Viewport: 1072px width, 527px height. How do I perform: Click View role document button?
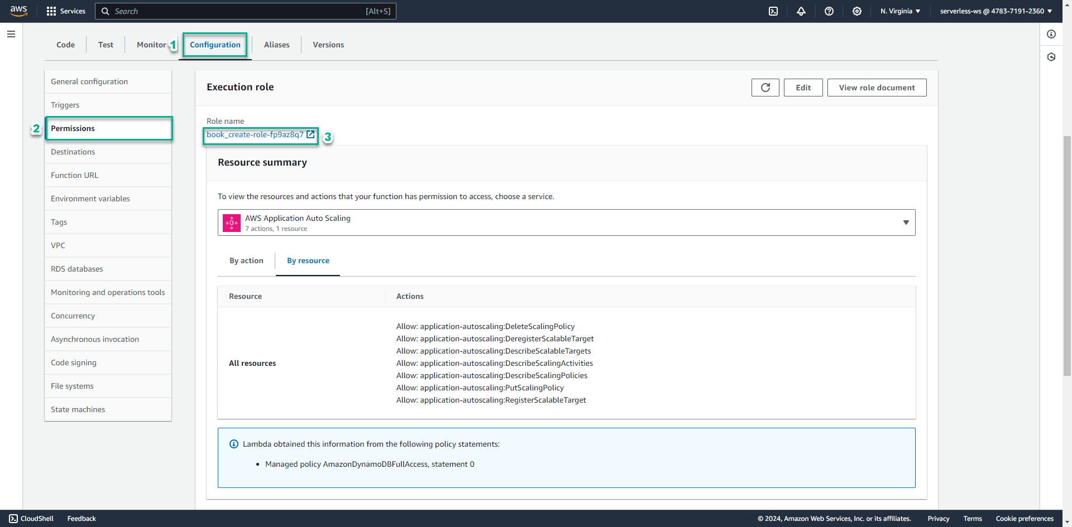[x=877, y=88]
